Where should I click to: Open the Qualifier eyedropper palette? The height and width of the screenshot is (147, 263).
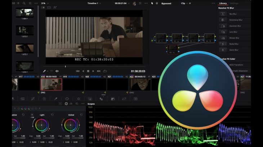click(56, 99)
